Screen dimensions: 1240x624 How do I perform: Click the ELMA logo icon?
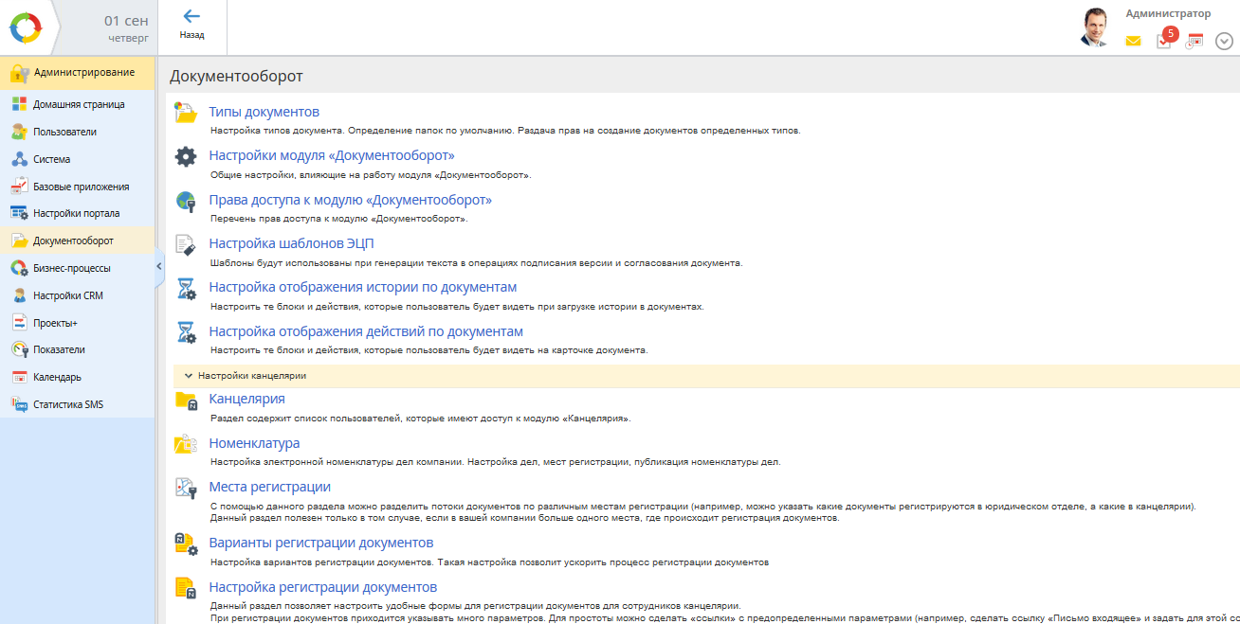[x=26, y=28]
